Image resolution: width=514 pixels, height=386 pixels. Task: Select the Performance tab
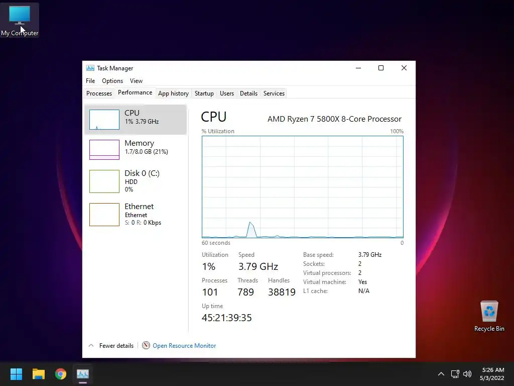(x=135, y=92)
